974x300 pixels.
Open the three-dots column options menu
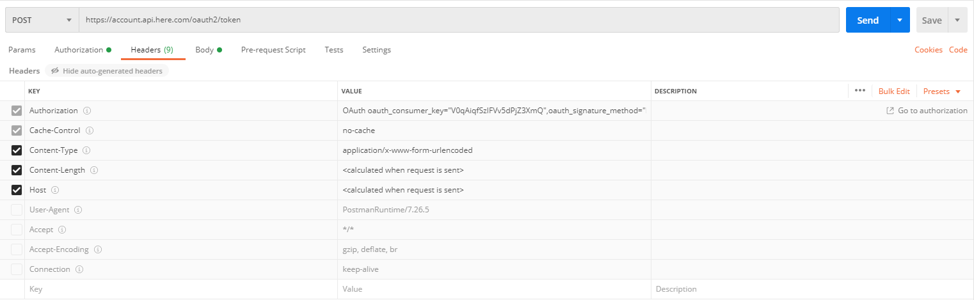(860, 91)
